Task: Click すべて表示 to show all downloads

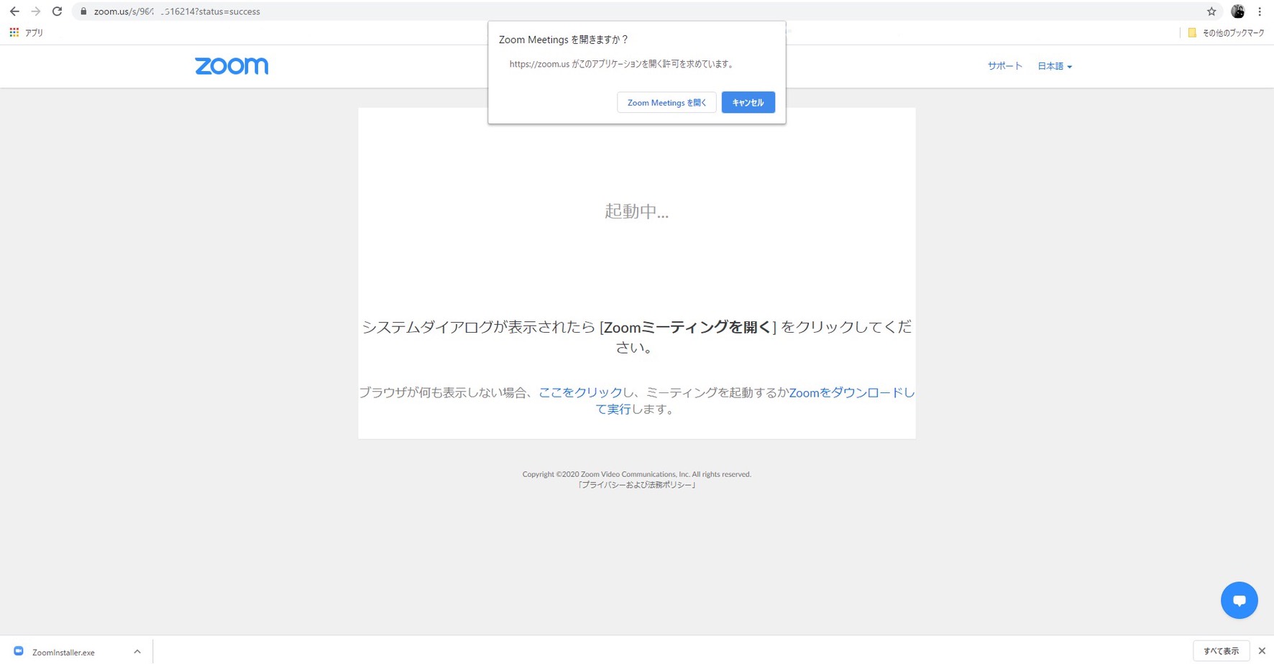Action: [1222, 651]
